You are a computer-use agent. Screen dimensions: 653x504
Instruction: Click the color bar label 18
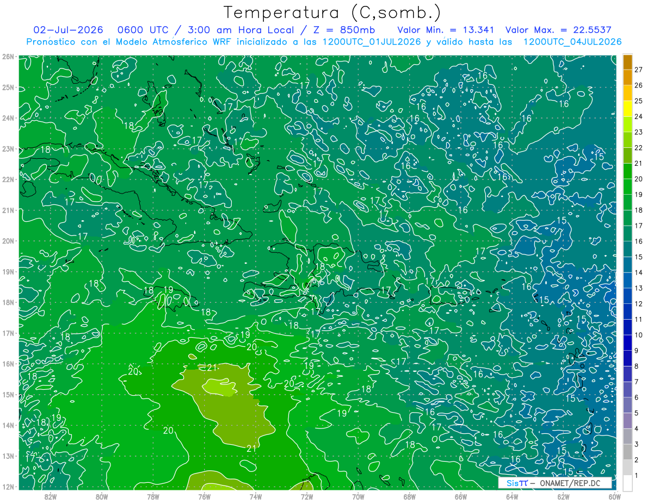tap(638, 210)
